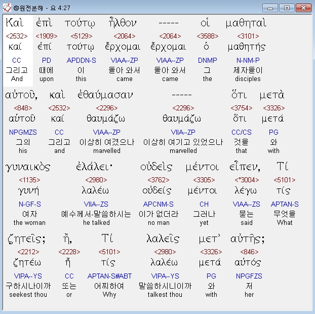Image resolution: width=315 pixels, height=314 pixels.
Task: Click Strong's number <848>
Action: [23, 108]
